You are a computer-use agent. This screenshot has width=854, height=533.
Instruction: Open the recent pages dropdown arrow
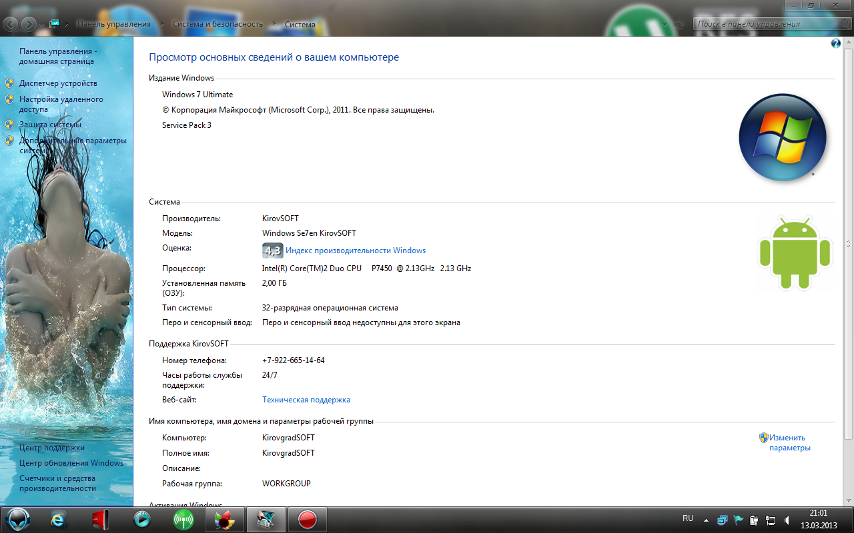(42, 25)
